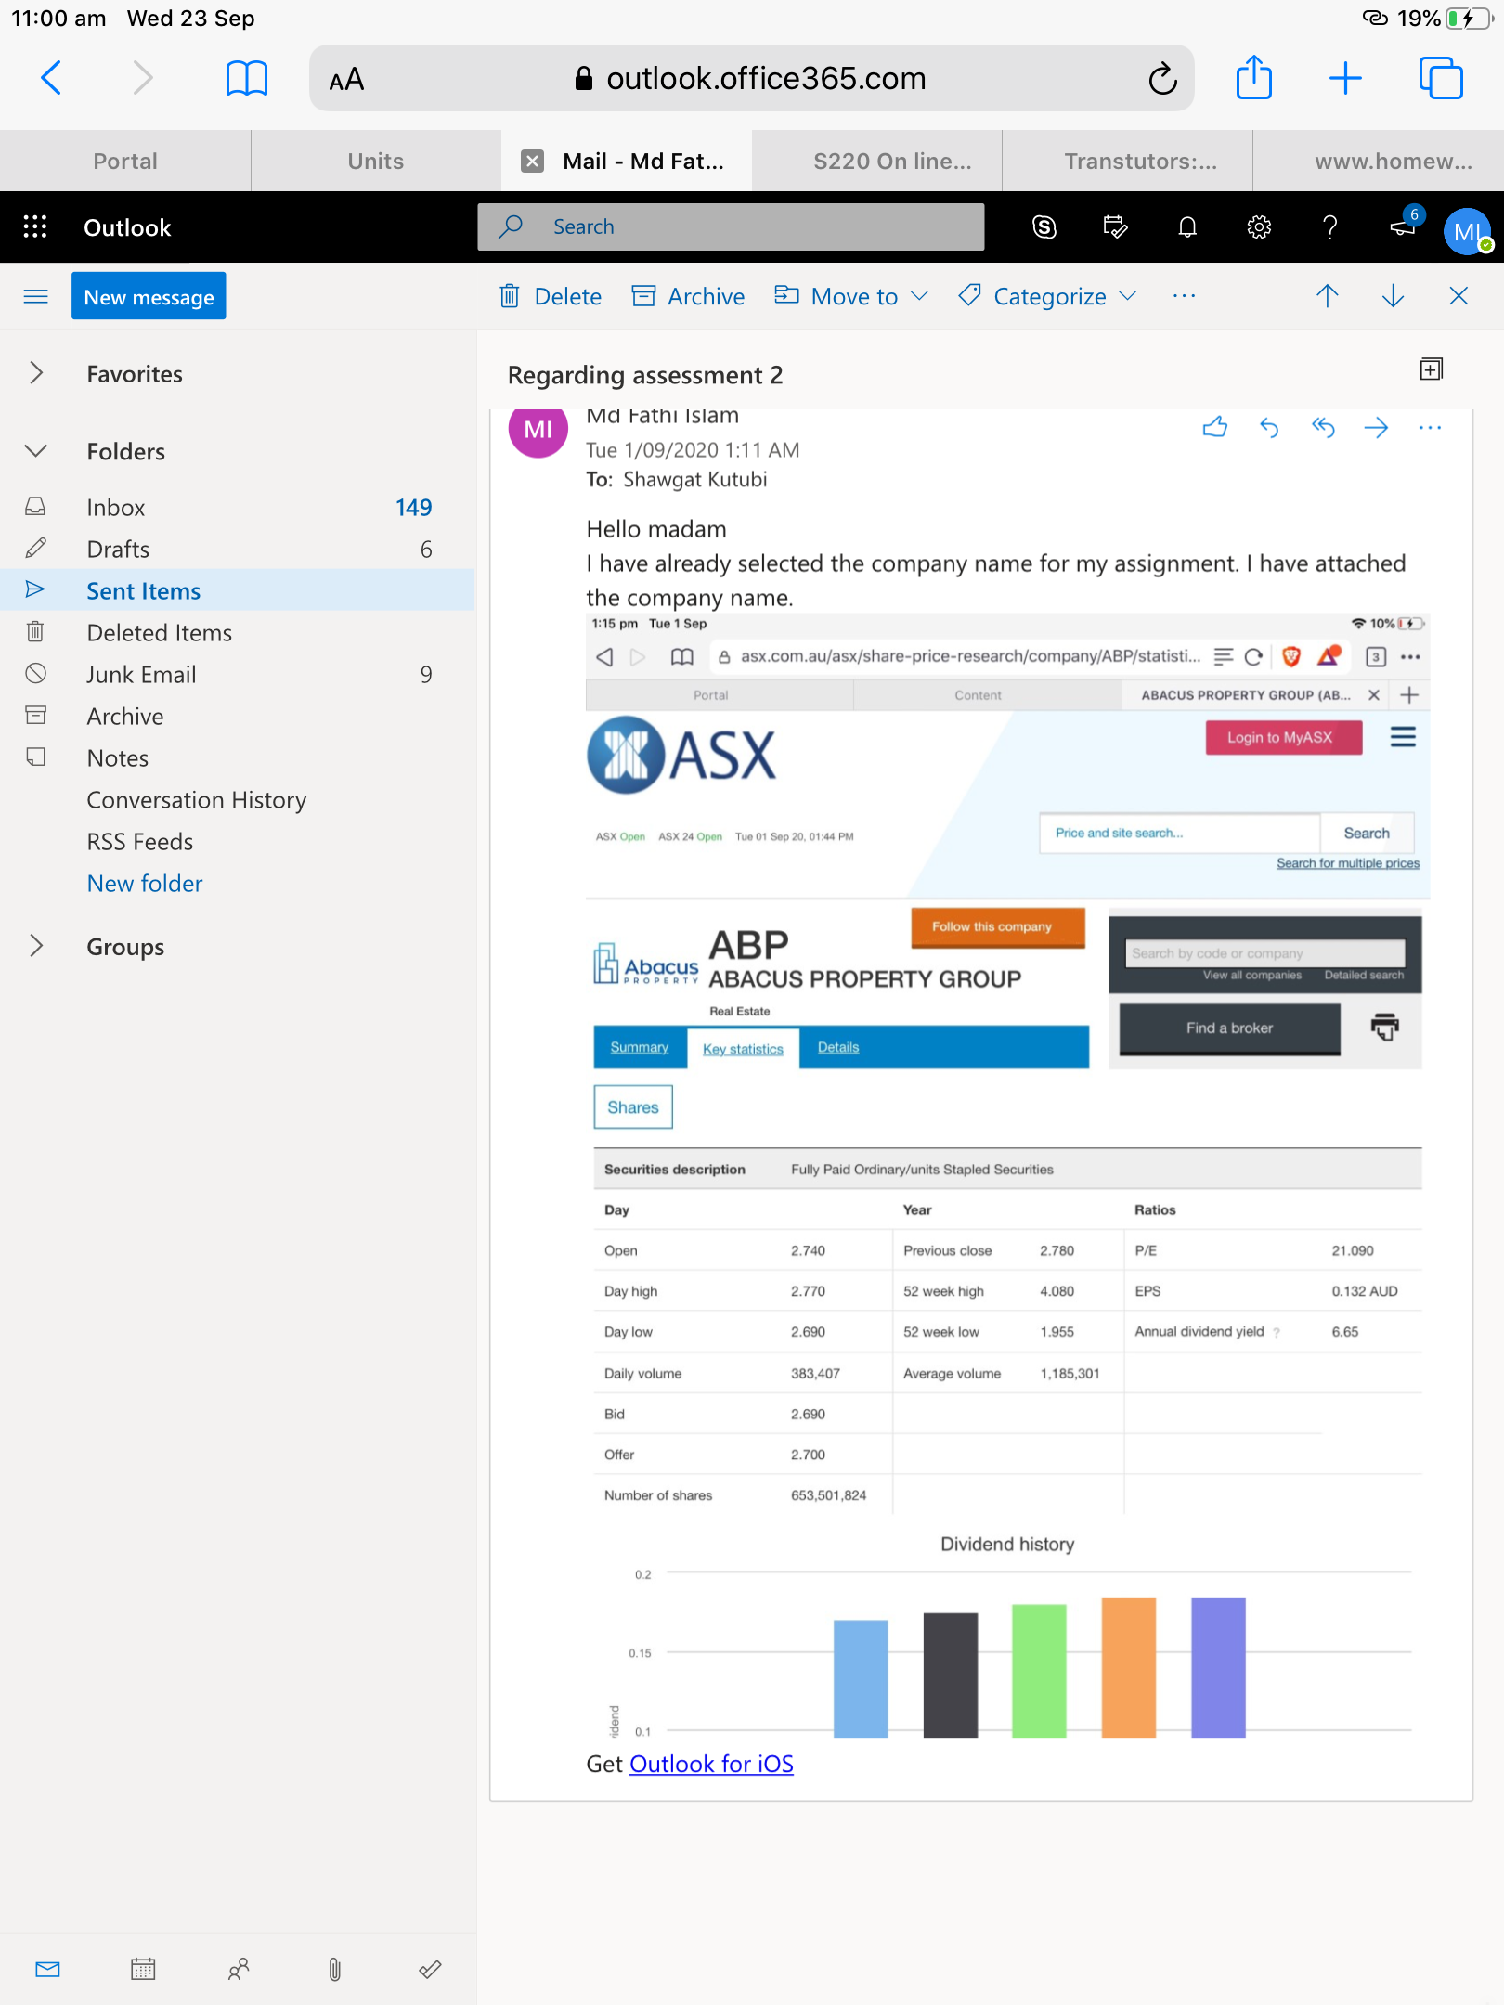Switch to the Units browser tab
This screenshot has width=1504, height=2005.
click(x=376, y=161)
